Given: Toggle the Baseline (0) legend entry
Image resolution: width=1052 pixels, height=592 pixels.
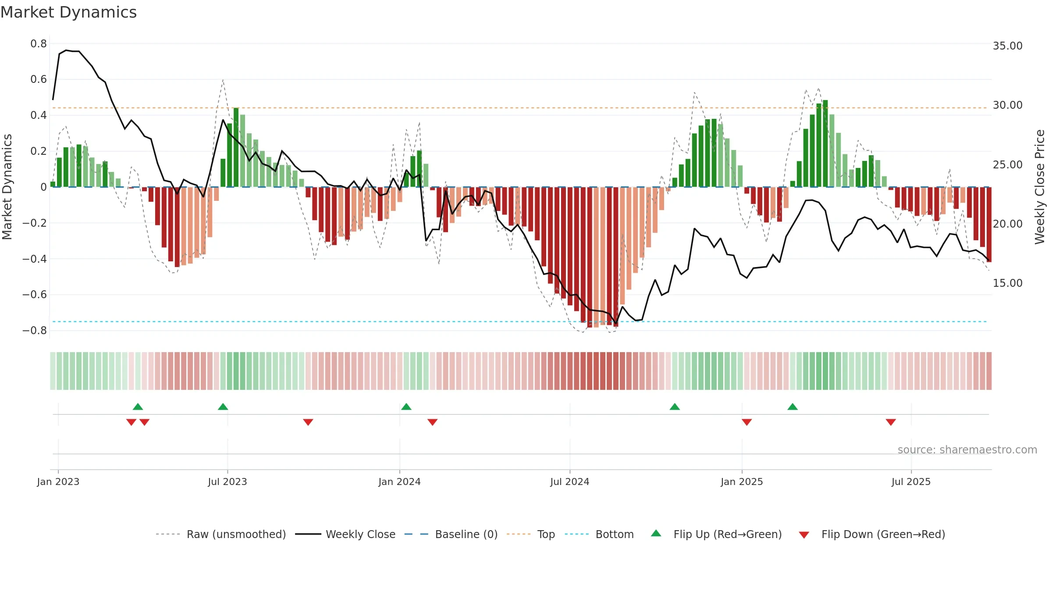Looking at the screenshot, I should (x=451, y=534).
